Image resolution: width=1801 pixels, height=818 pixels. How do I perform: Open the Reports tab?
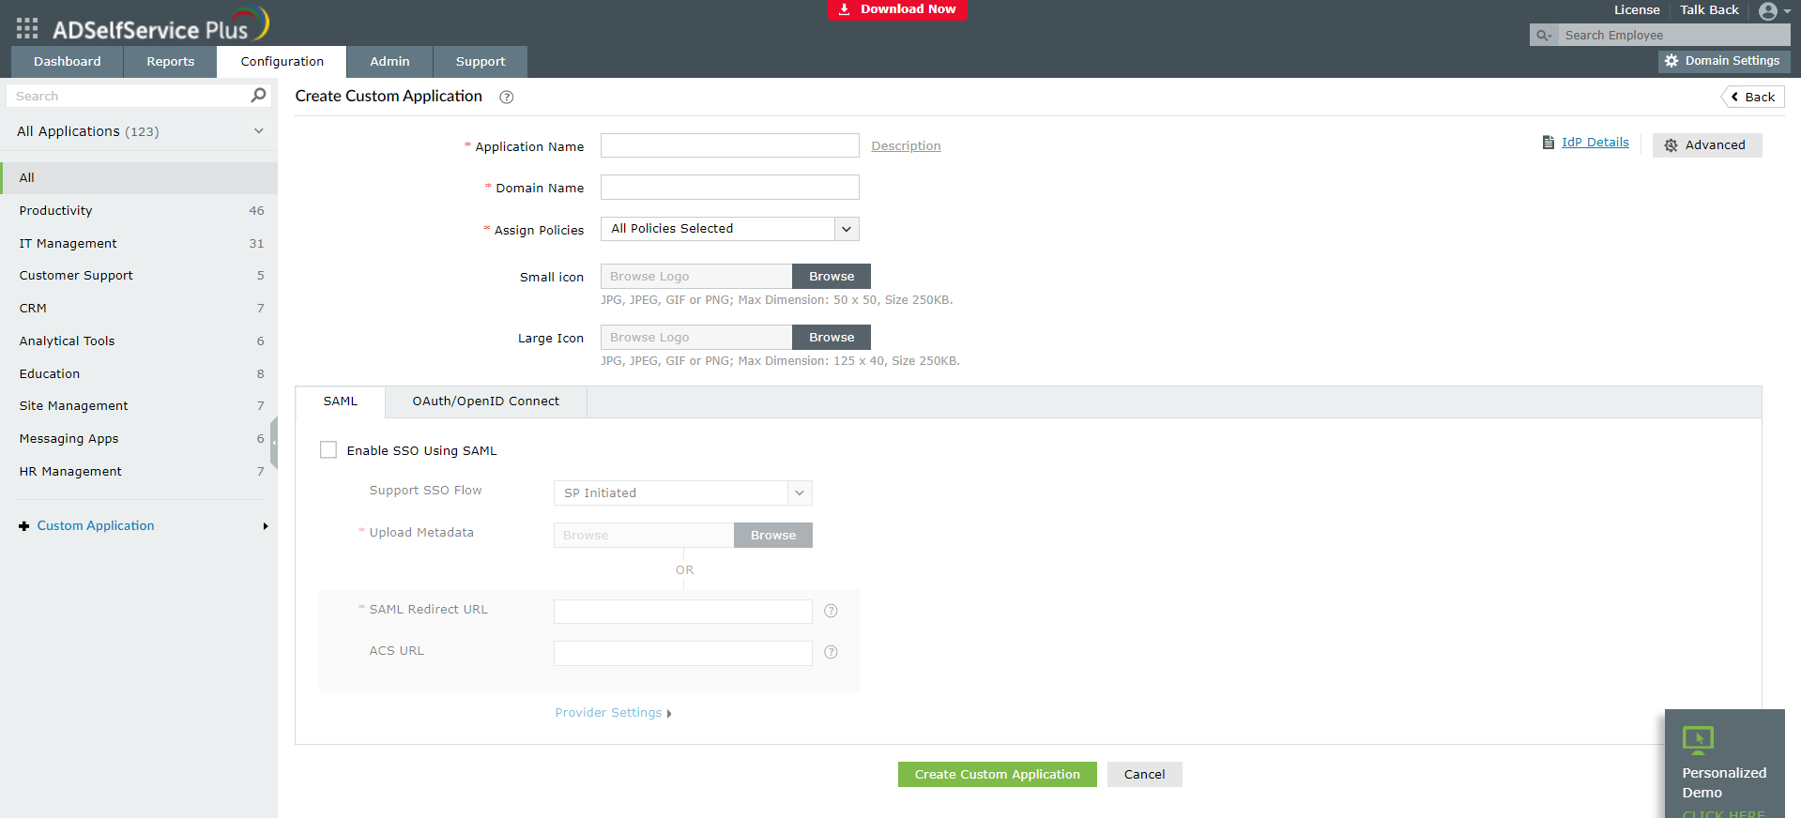tap(171, 62)
